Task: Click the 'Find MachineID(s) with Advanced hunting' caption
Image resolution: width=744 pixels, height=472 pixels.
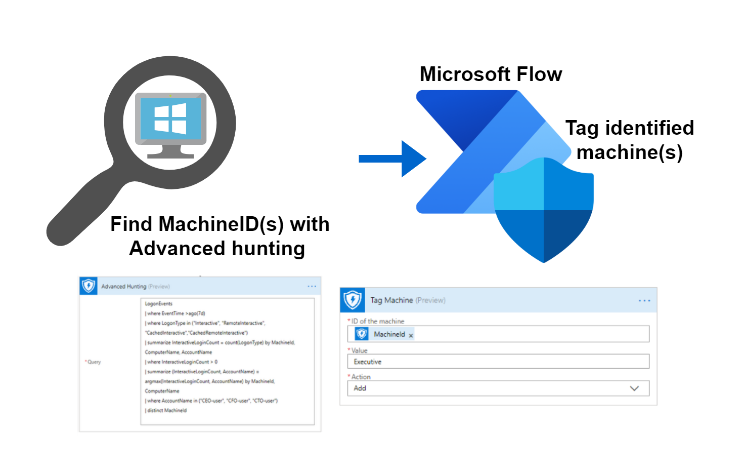Action: [220, 237]
